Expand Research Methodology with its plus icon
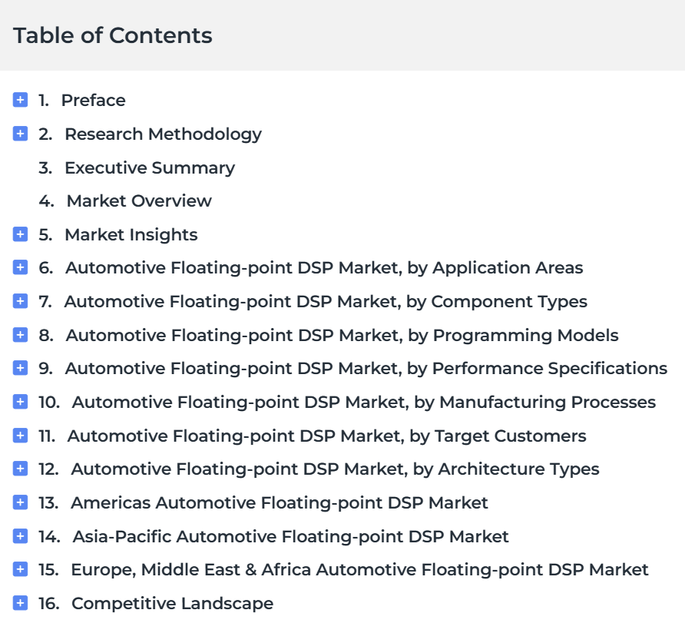The width and height of the screenshot is (685, 623). (x=20, y=133)
